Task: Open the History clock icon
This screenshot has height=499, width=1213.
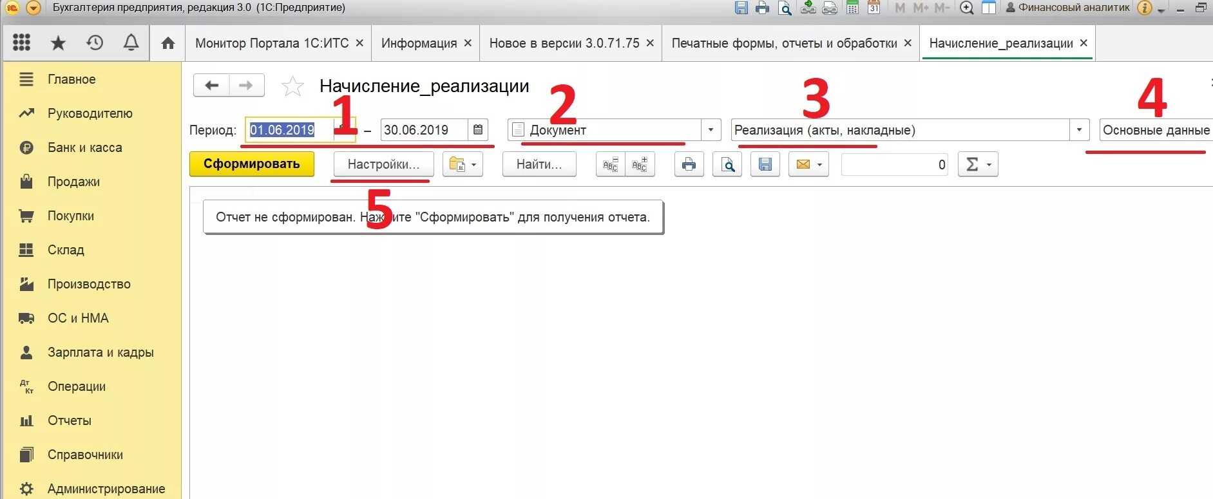Action: [95, 43]
